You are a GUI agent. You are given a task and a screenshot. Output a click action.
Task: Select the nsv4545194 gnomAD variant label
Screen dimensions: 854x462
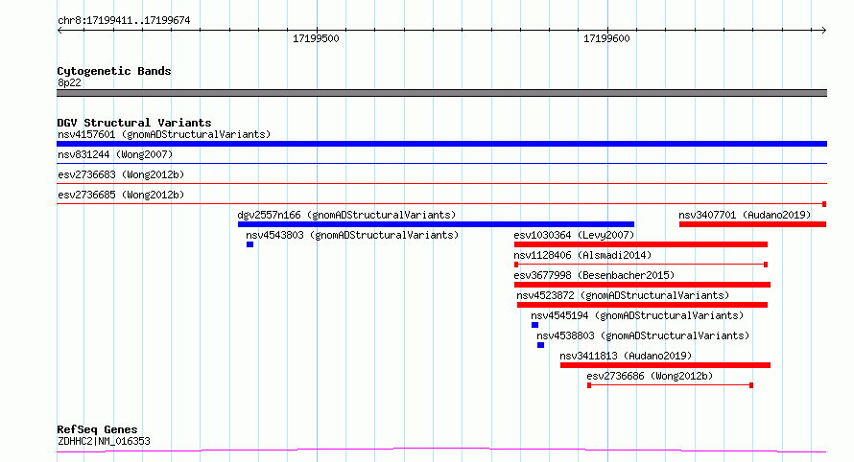(x=637, y=315)
